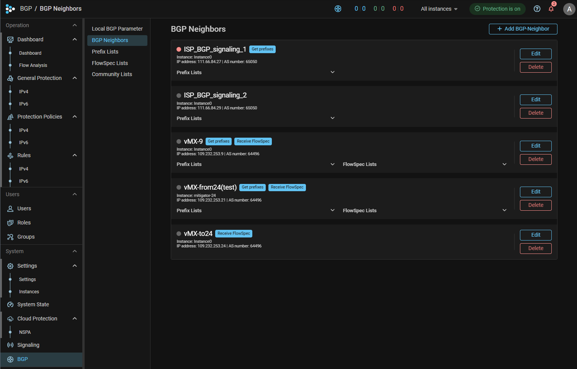Open user avatar menu
This screenshot has height=369, width=577.
pyautogui.click(x=569, y=9)
